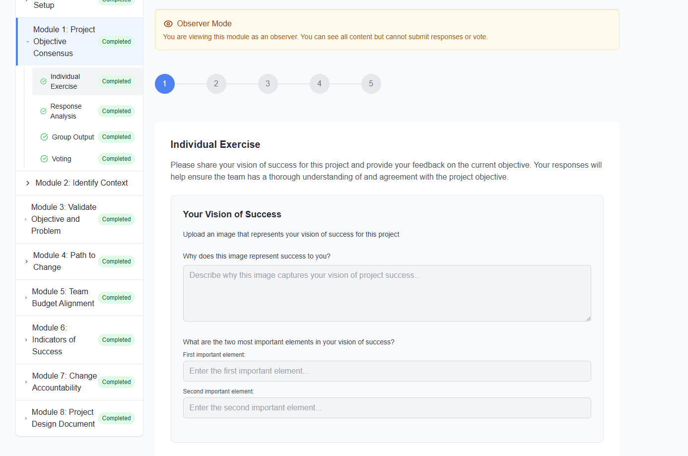688x456 pixels.
Task: Click the Completed badge on Module 8
Action: click(116, 418)
